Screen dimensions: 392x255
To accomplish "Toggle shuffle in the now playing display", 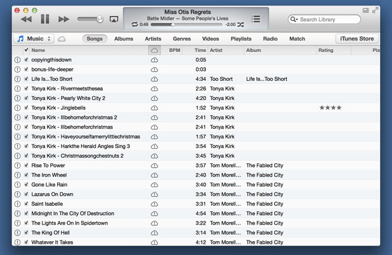I will [240, 25].
